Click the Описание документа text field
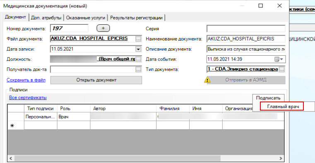Screen dimensions: 315x163 click(246, 49)
